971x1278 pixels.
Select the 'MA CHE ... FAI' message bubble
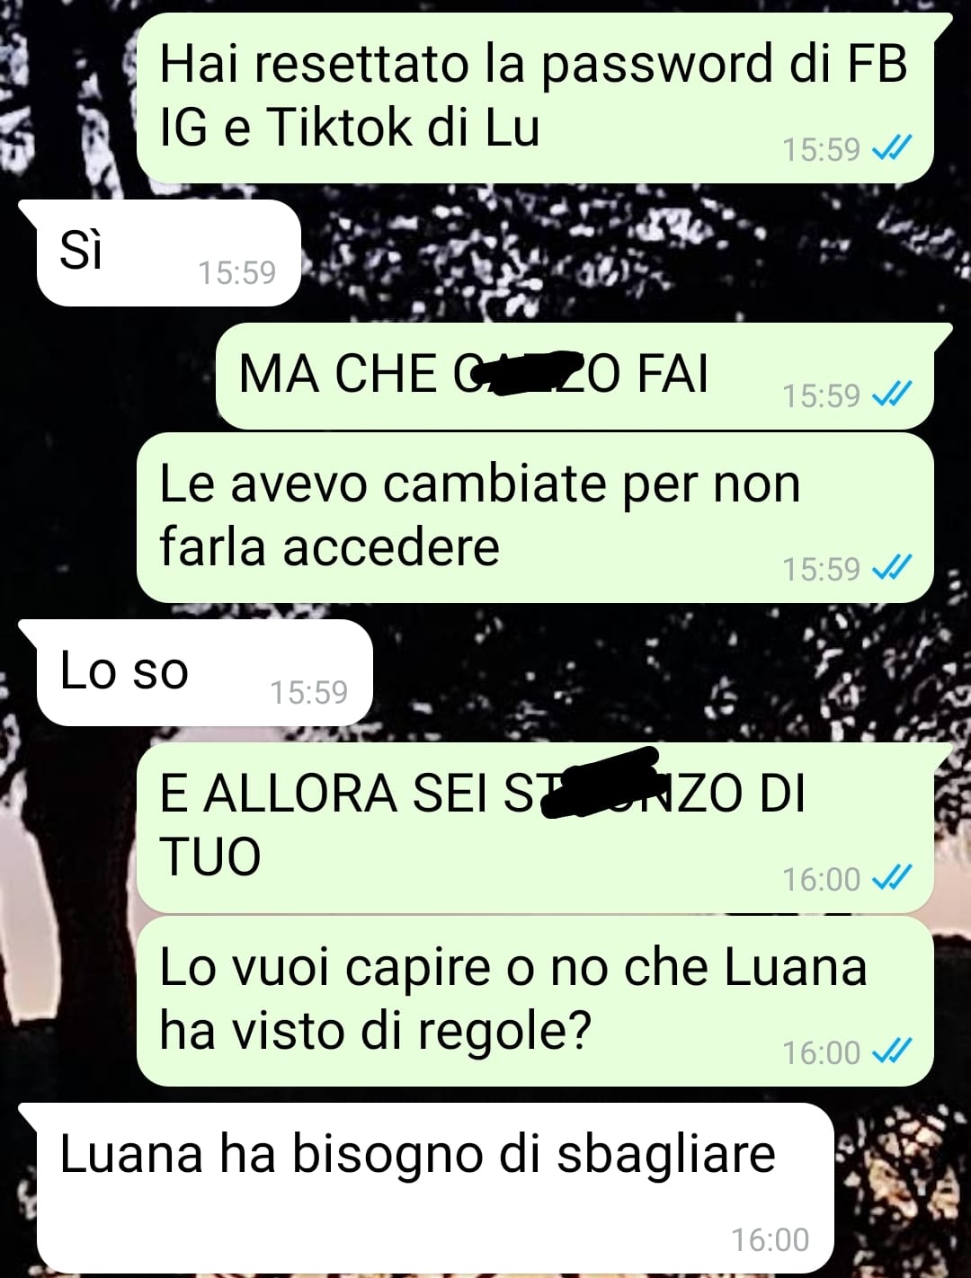point(575,376)
